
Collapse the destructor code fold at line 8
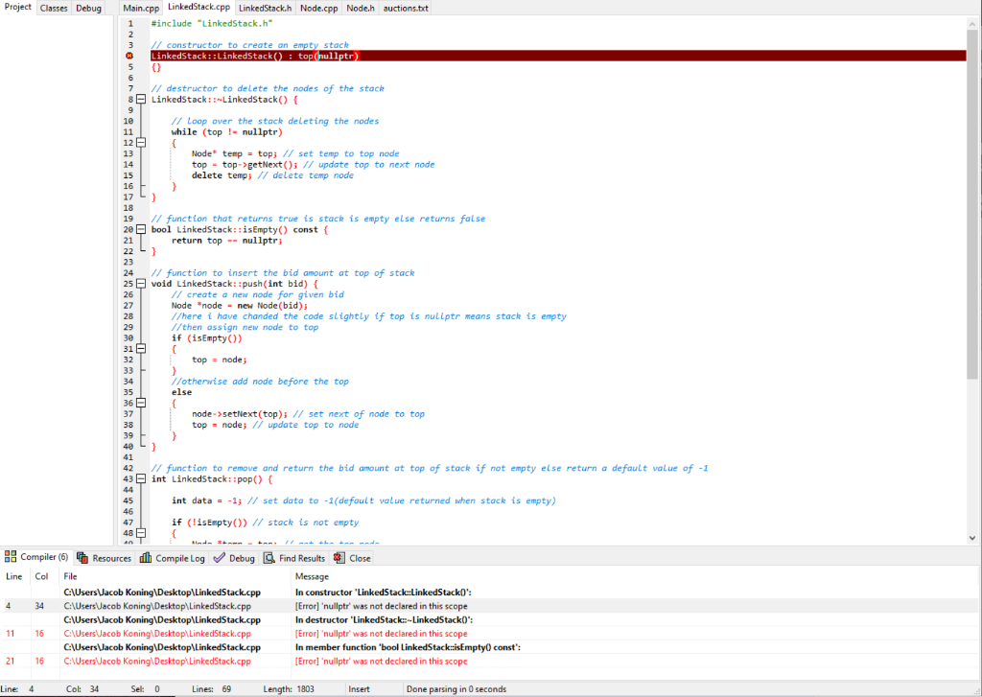[141, 99]
